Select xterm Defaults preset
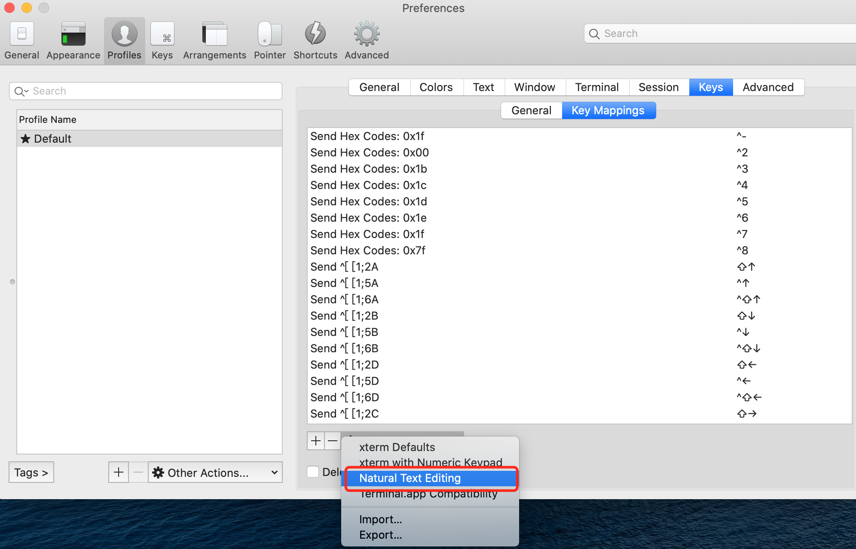856x549 pixels. 397,447
